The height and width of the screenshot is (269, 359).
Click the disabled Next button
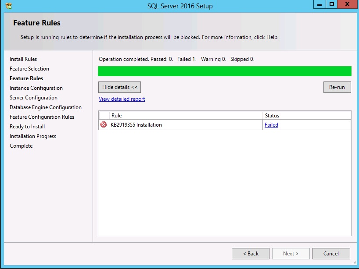click(x=291, y=254)
